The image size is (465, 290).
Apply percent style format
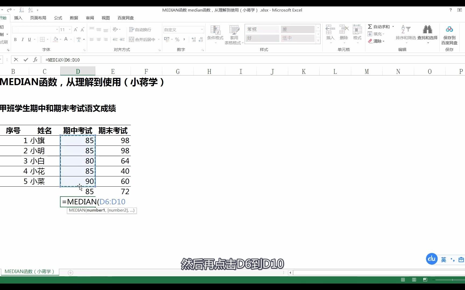click(x=177, y=39)
